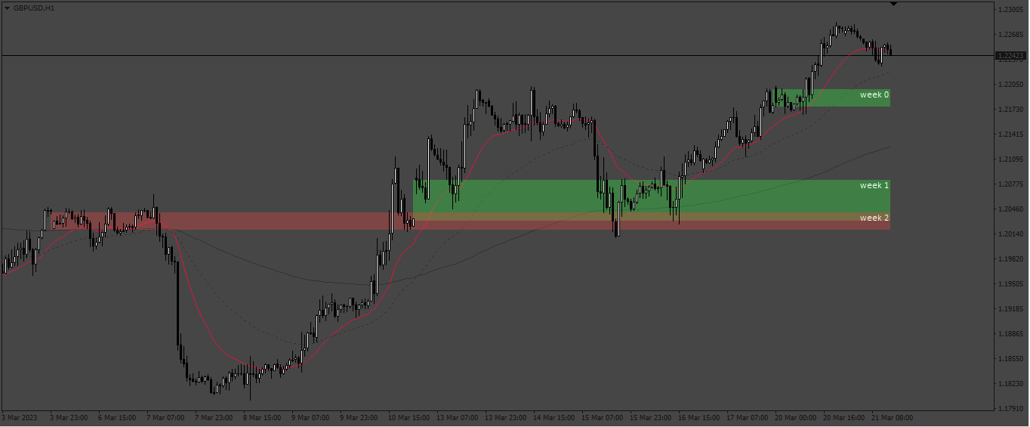The height and width of the screenshot is (427, 1030).
Task: Select the week 0 zone label
Action: 874,95
